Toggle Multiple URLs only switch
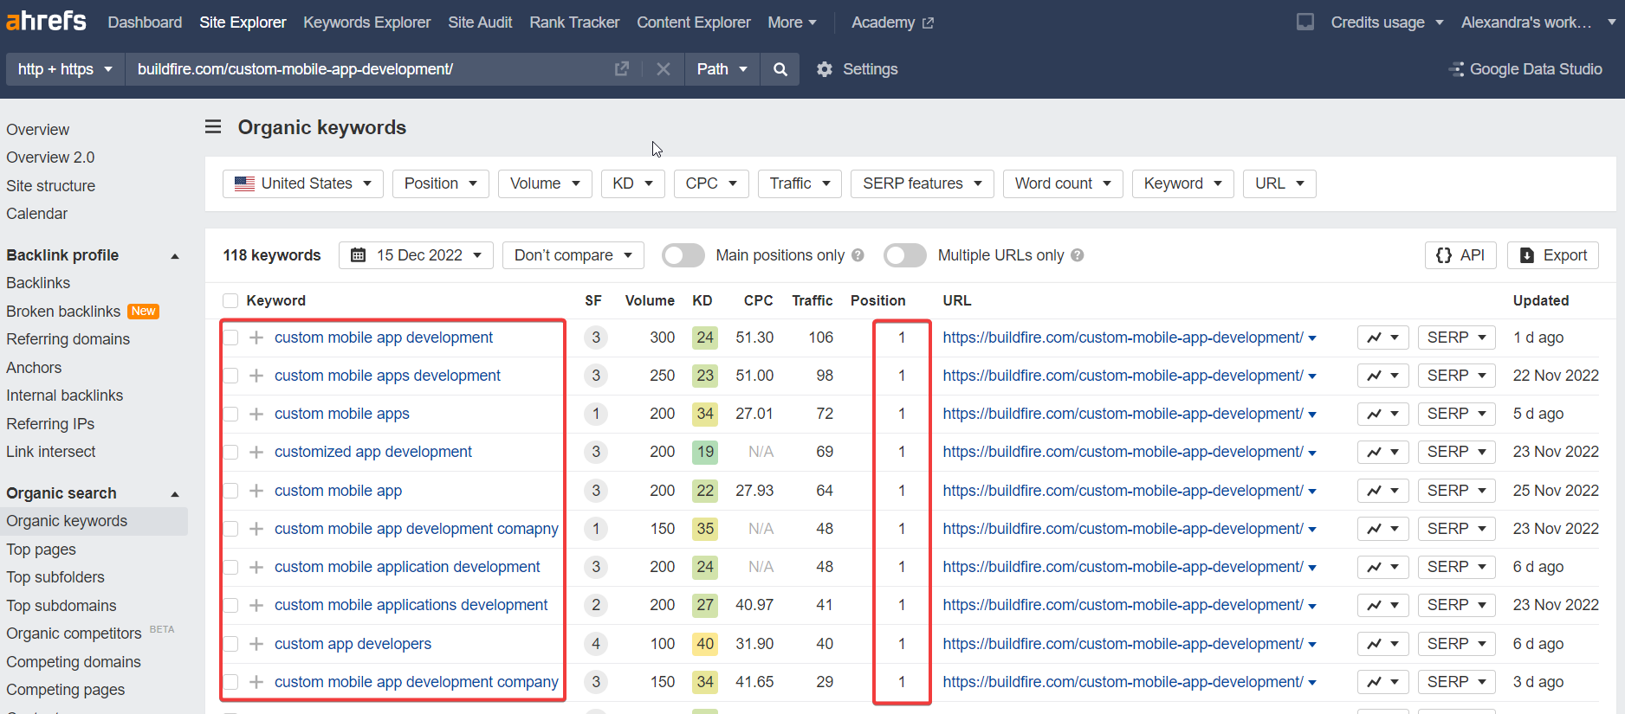Viewport: 1625px width, 714px height. (x=905, y=255)
